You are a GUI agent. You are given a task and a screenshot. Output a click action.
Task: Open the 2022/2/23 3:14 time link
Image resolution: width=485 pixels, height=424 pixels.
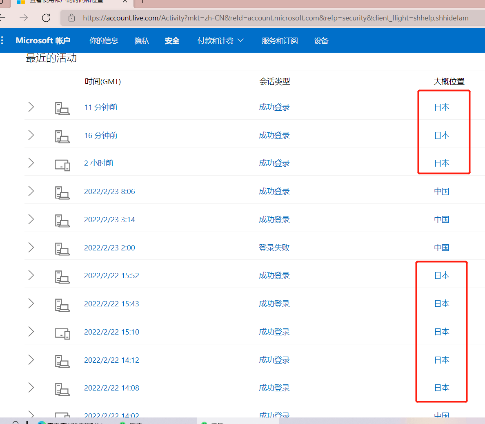109,219
